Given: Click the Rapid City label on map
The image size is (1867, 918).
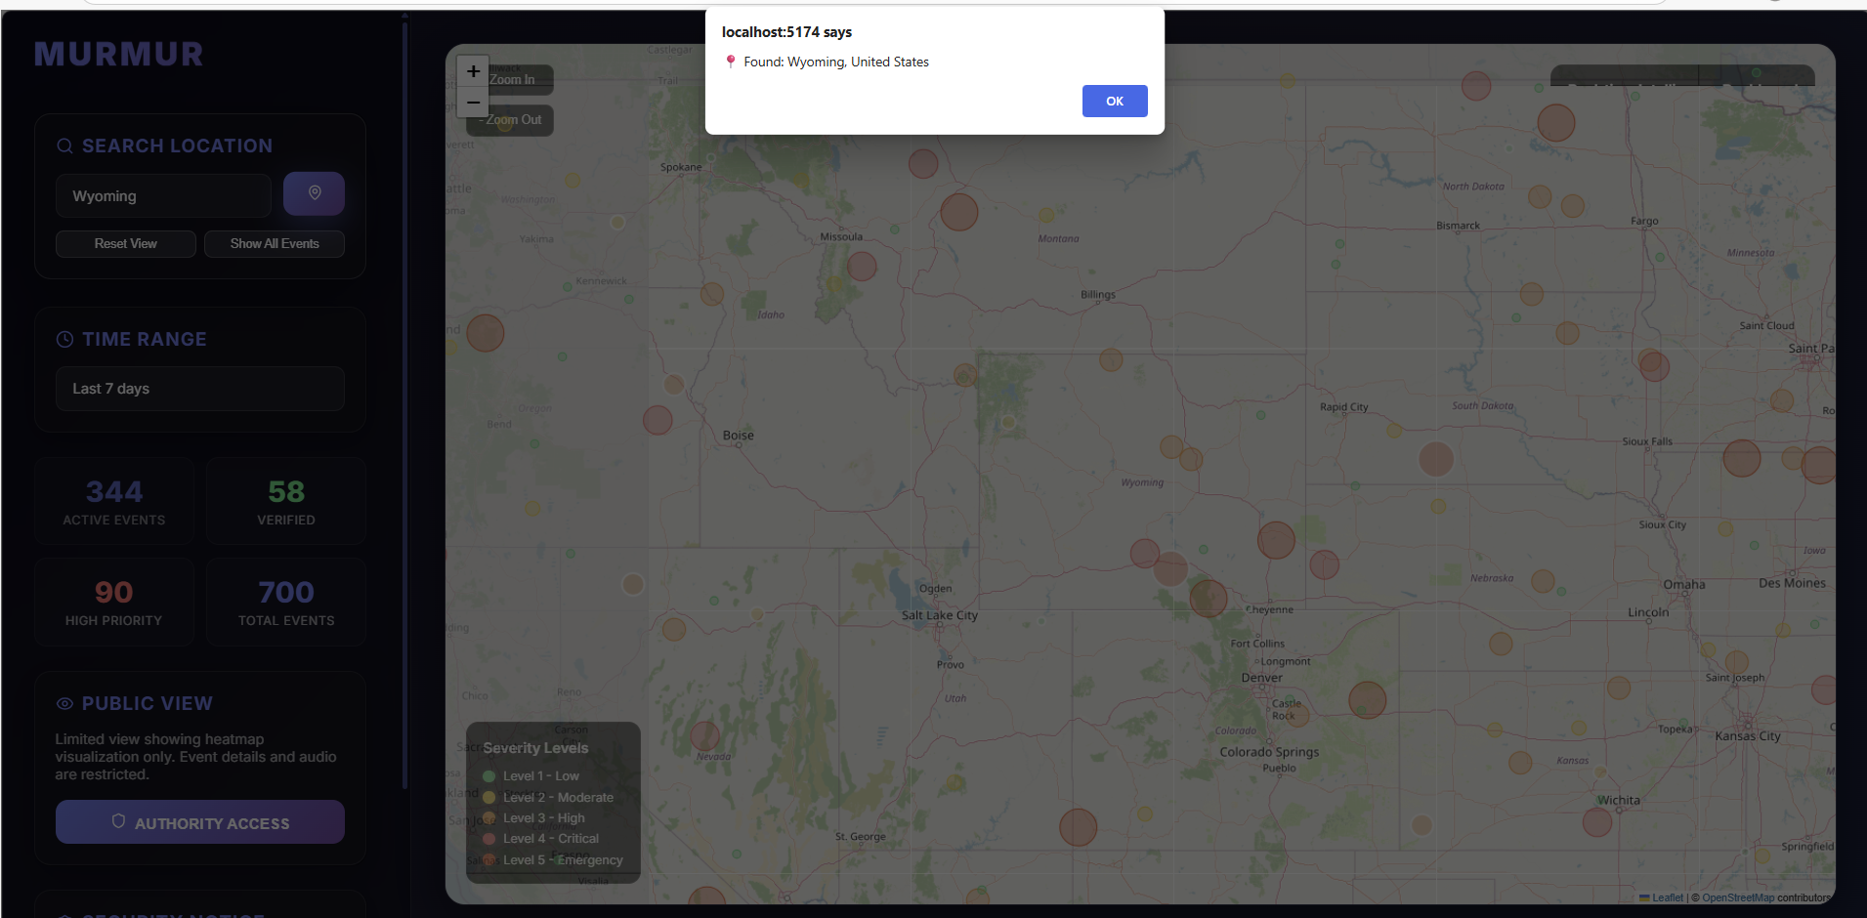Looking at the screenshot, I should [1343, 407].
